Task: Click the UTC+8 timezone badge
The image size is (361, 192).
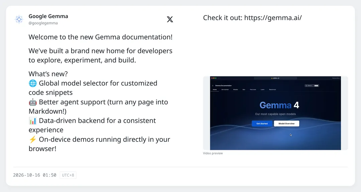Action: pyautogui.click(x=68, y=175)
